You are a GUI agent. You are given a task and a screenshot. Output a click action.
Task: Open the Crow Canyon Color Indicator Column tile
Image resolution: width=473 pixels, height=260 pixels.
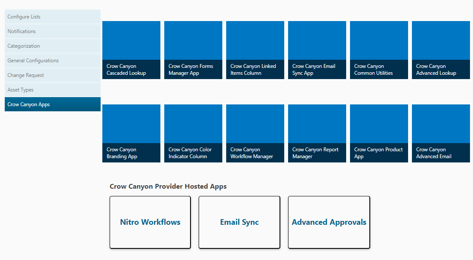coord(193,133)
